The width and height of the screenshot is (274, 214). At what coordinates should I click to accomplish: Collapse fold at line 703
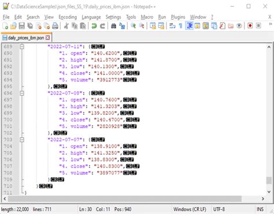(22, 140)
